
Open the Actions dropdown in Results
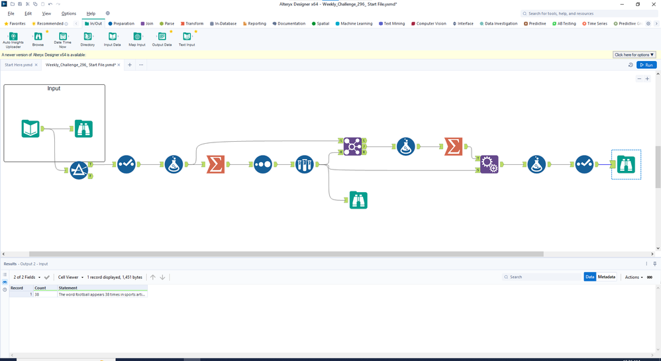click(634, 277)
